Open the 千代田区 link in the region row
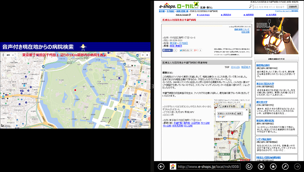Image resolution: width=304 pixels, height=172 pixels. 184,43
